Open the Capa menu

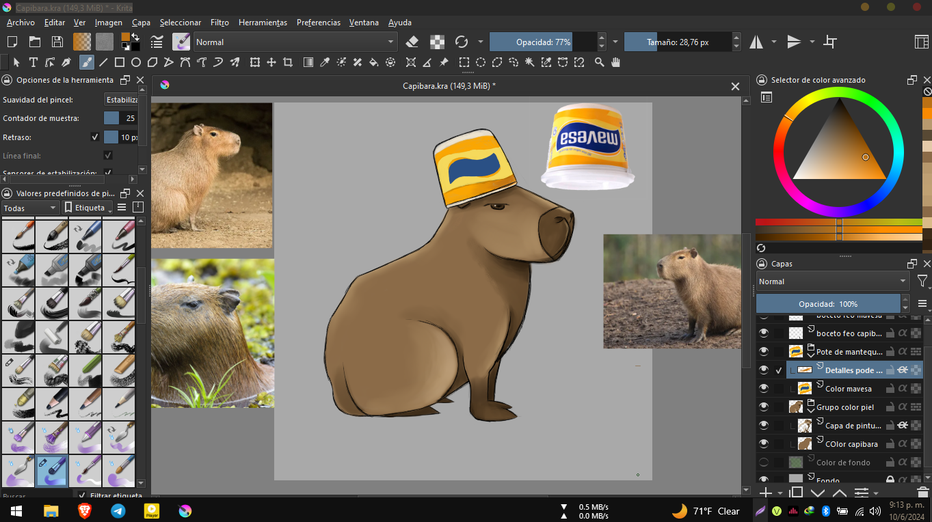pos(142,23)
